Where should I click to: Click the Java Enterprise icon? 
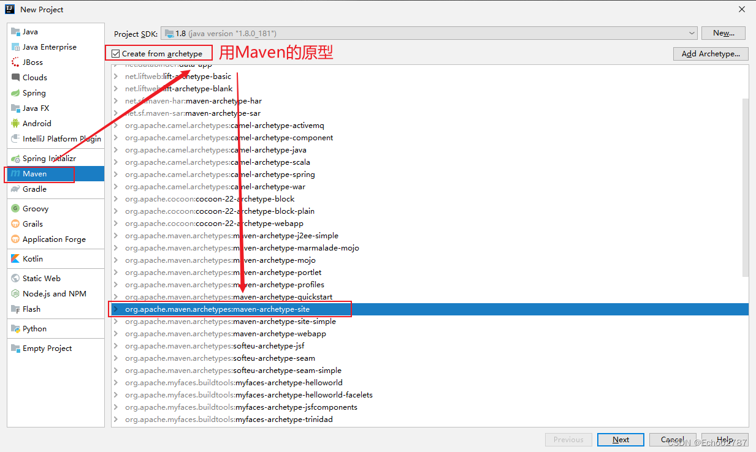15,47
